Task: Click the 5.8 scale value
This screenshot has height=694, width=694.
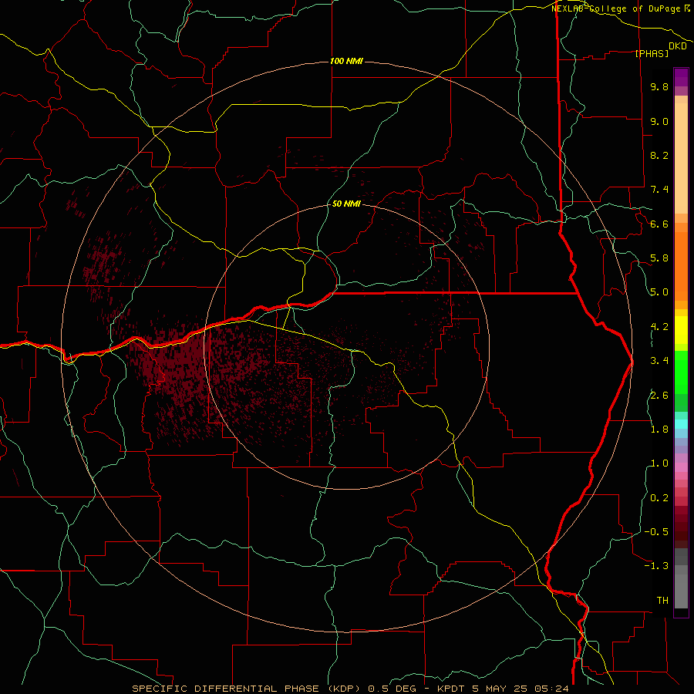Action: 659,258
